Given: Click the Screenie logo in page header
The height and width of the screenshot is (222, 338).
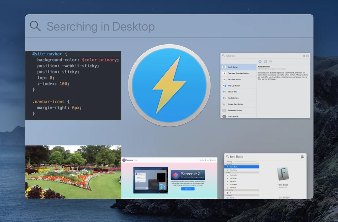Looking at the screenshot, I should [124, 160].
